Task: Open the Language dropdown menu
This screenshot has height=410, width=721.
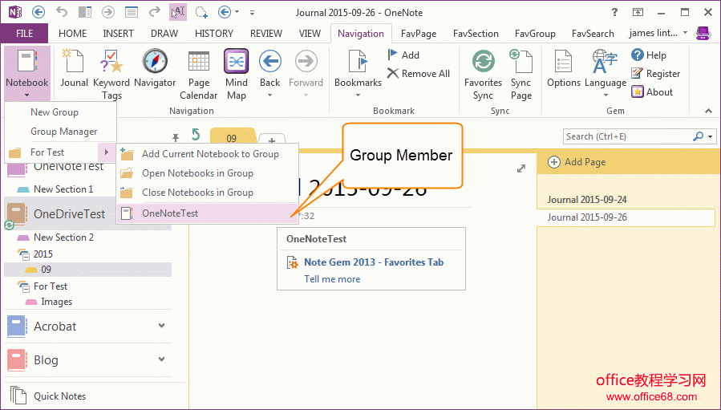Action: (x=605, y=74)
